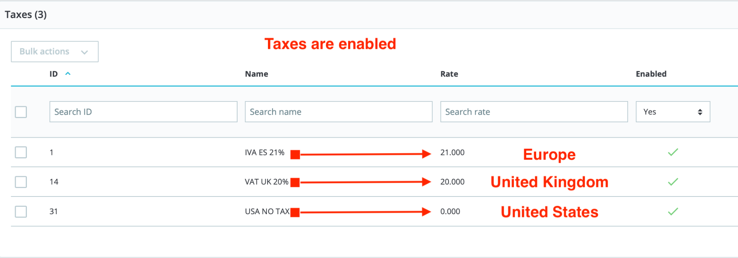Screen dimensions: 738x258
Task: Toggle enabled checkmark for VAT UK 20%
Action: pyautogui.click(x=673, y=182)
